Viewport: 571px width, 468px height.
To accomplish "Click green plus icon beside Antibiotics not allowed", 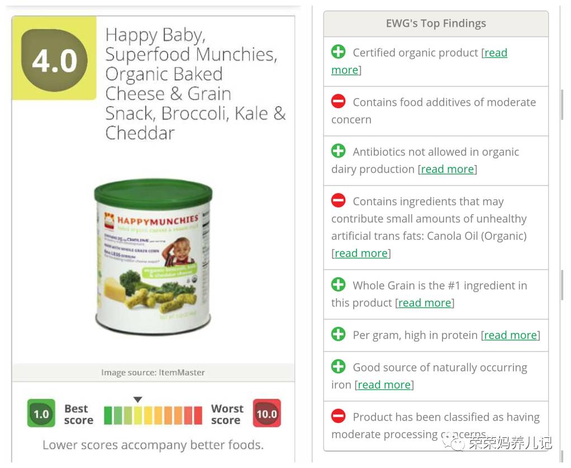I will [338, 151].
